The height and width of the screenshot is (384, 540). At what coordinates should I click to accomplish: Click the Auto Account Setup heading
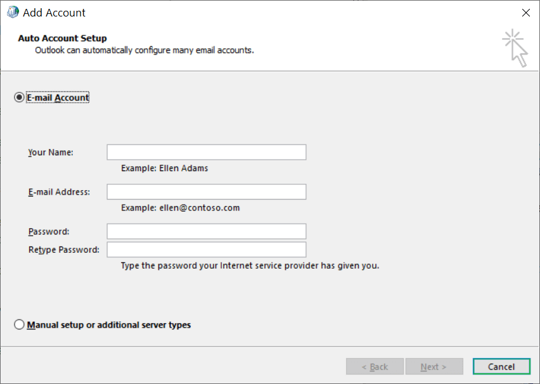pos(62,38)
